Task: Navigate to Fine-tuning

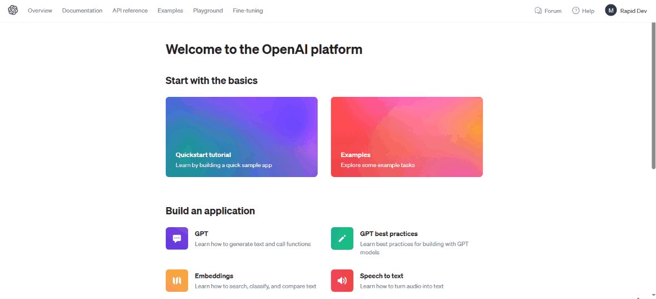Action: (x=248, y=11)
